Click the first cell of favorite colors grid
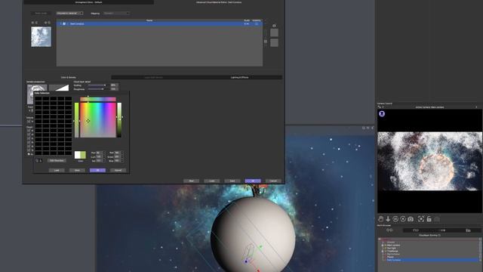The width and height of the screenshot is (483, 272). pyautogui.click(x=38, y=99)
